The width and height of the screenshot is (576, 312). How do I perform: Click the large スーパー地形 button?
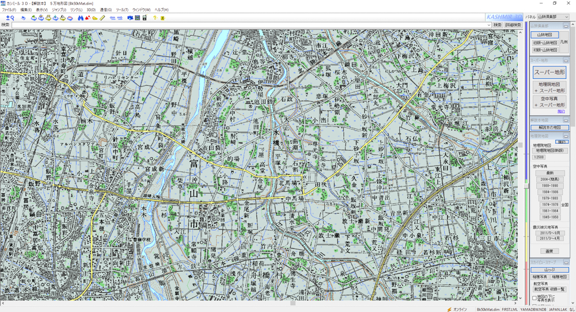click(x=550, y=73)
